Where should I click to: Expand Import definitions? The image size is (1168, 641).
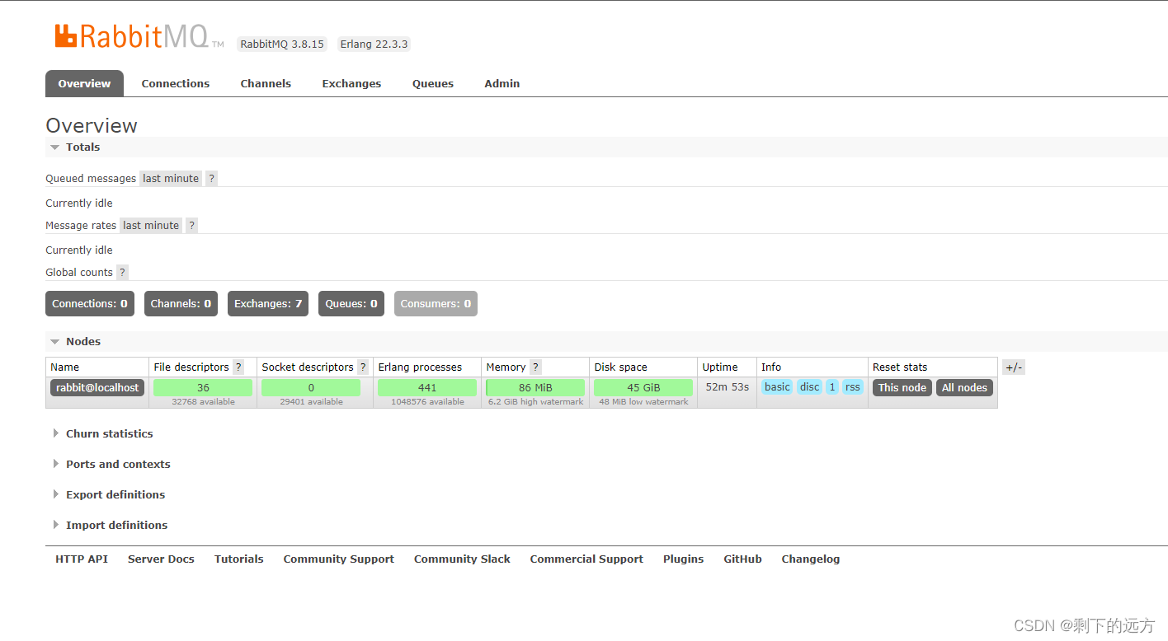pyautogui.click(x=110, y=525)
